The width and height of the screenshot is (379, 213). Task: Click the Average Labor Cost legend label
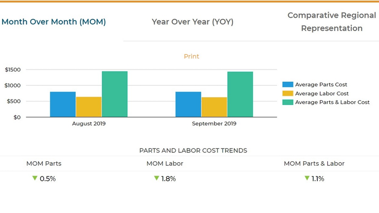coord(322,94)
